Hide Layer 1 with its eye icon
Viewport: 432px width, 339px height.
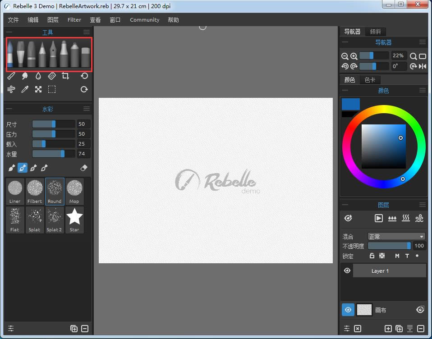click(x=347, y=271)
